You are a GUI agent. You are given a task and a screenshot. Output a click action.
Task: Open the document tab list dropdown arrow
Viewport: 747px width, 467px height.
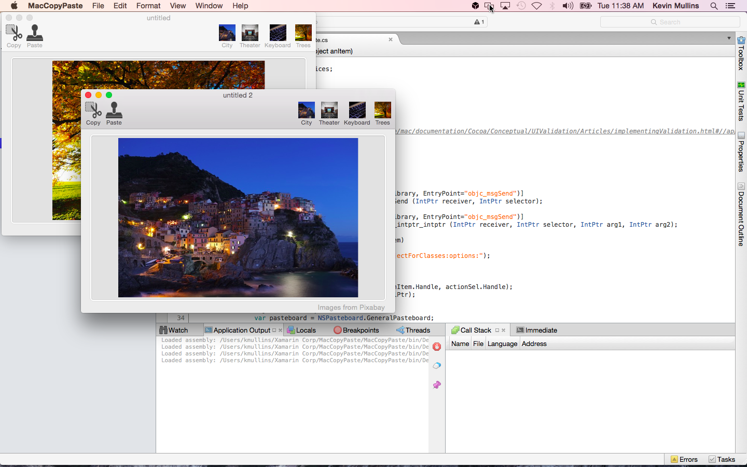coord(729,38)
